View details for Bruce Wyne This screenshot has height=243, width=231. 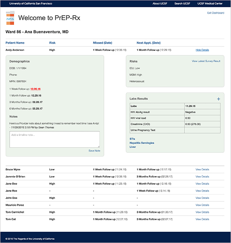click(202, 169)
